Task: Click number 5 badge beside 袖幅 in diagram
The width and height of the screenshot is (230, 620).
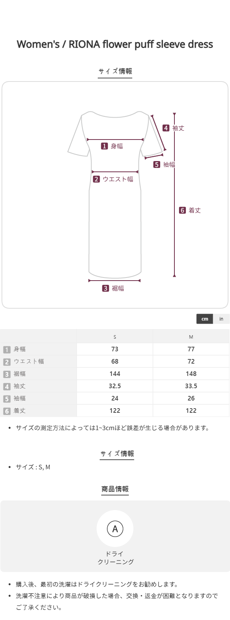Action: tap(157, 165)
